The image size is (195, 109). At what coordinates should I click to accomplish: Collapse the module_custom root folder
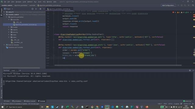[4, 15]
